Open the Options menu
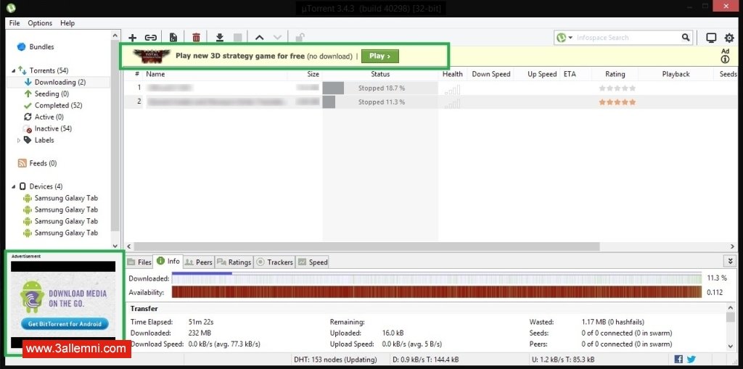Screen dimensions: 743x369 pyautogui.click(x=40, y=23)
